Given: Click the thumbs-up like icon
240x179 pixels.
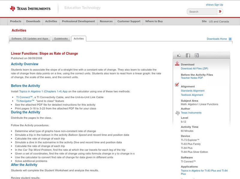Looking at the screenshot, I should point(179,55).
